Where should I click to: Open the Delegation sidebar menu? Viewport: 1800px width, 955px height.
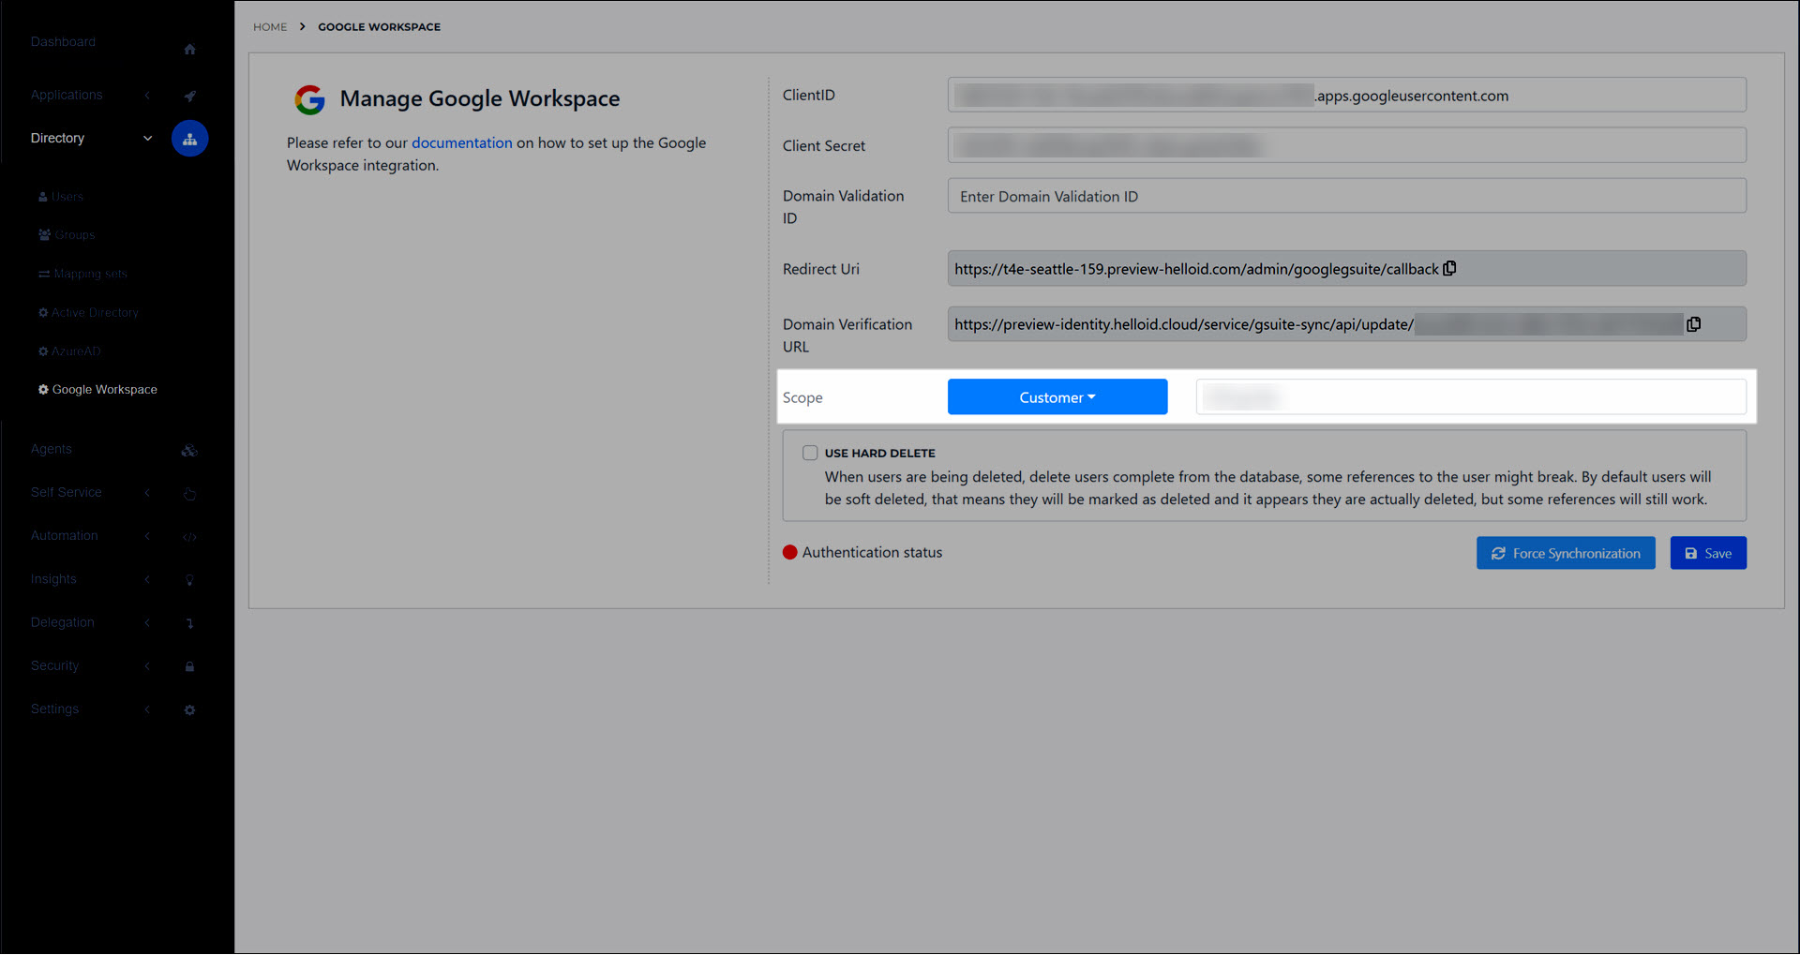(62, 622)
